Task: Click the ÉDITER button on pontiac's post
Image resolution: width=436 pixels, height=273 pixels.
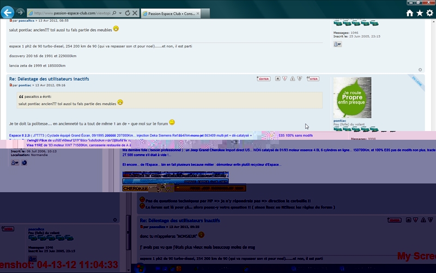Action: [263, 79]
